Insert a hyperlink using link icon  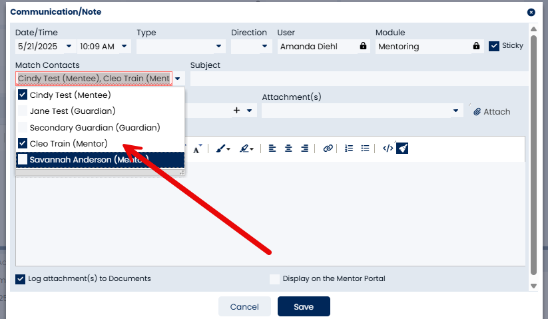click(328, 149)
